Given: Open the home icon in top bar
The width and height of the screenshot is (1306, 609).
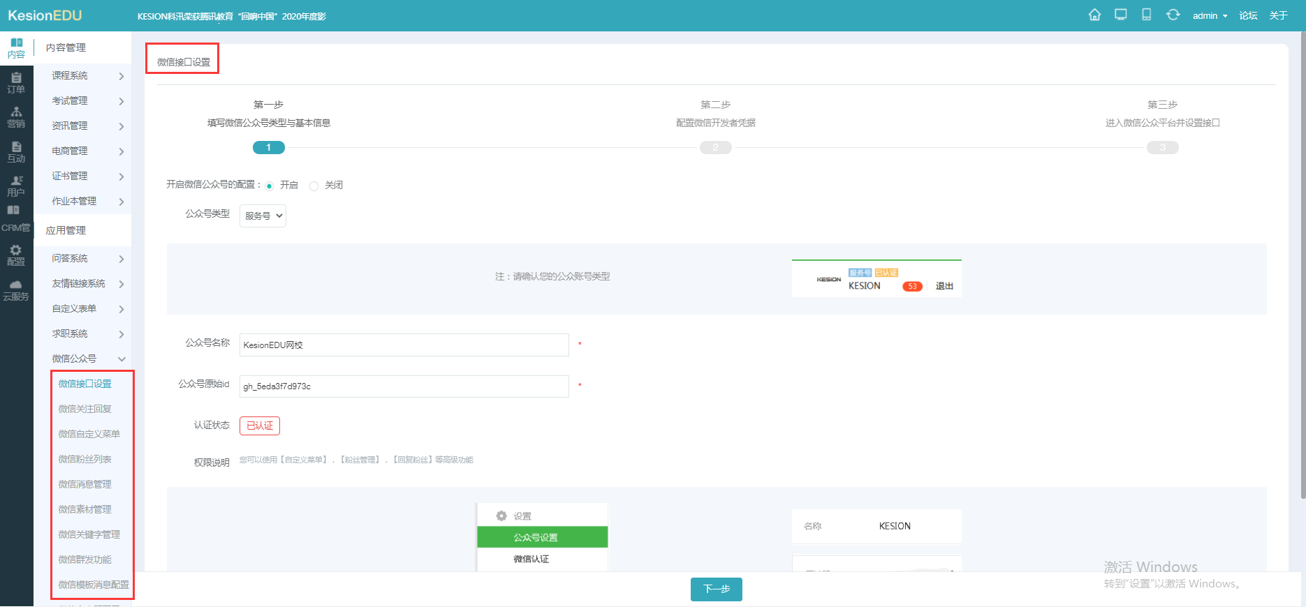Looking at the screenshot, I should point(1094,15).
